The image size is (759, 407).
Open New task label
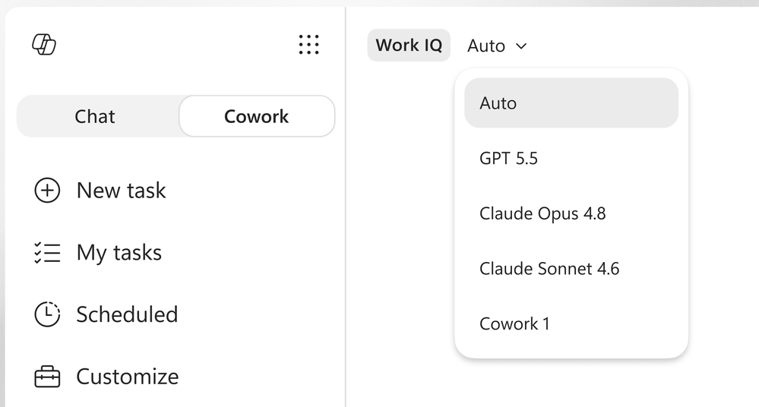coord(121,190)
